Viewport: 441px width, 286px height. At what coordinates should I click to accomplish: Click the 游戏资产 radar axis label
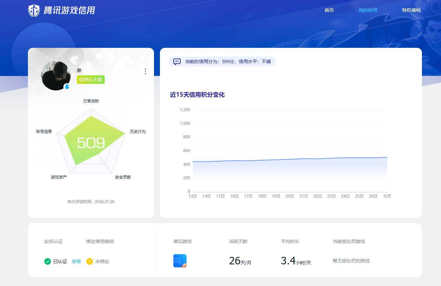coord(59,177)
